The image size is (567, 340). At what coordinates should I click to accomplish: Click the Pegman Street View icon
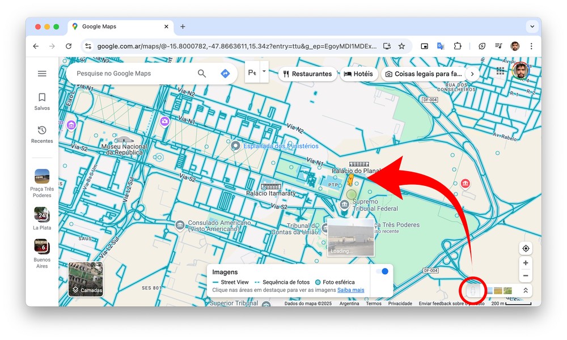pyautogui.click(x=473, y=291)
